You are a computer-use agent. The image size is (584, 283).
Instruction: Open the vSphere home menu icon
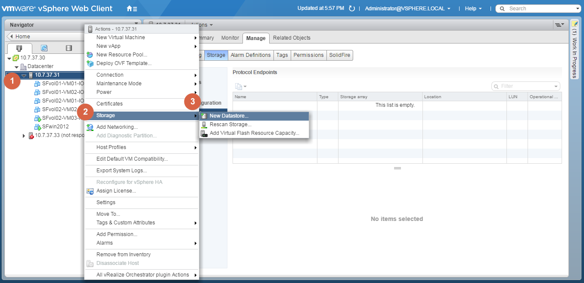pyautogui.click(x=132, y=9)
